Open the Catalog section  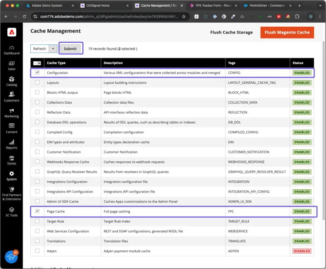coord(11,82)
